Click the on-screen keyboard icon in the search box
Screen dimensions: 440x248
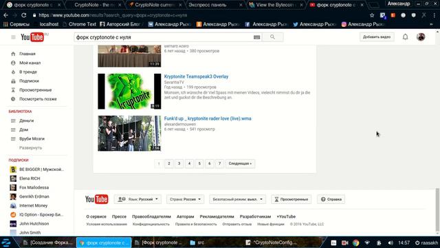point(256,37)
